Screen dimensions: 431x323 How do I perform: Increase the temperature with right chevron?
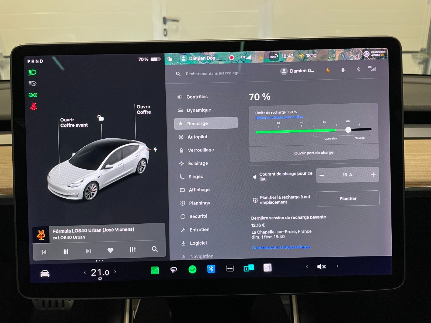pos(115,272)
